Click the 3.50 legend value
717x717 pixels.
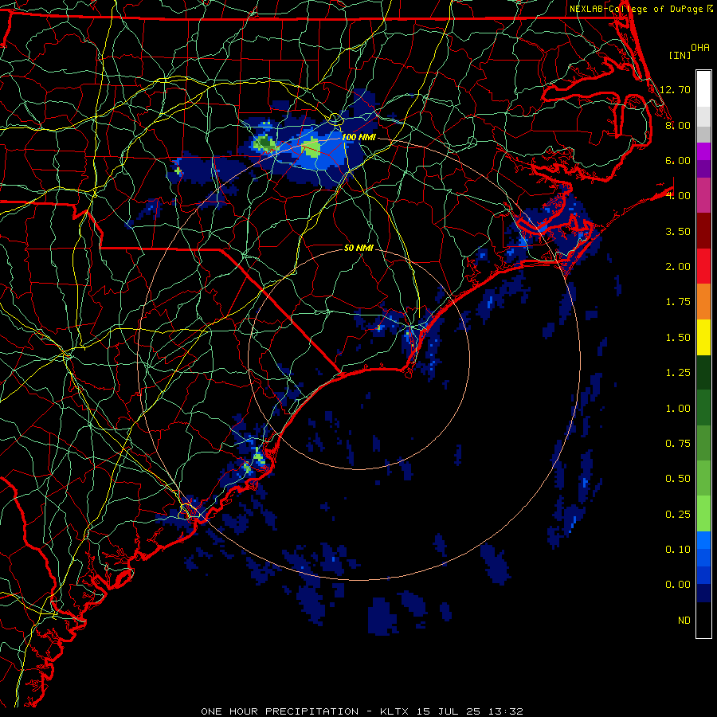point(678,231)
